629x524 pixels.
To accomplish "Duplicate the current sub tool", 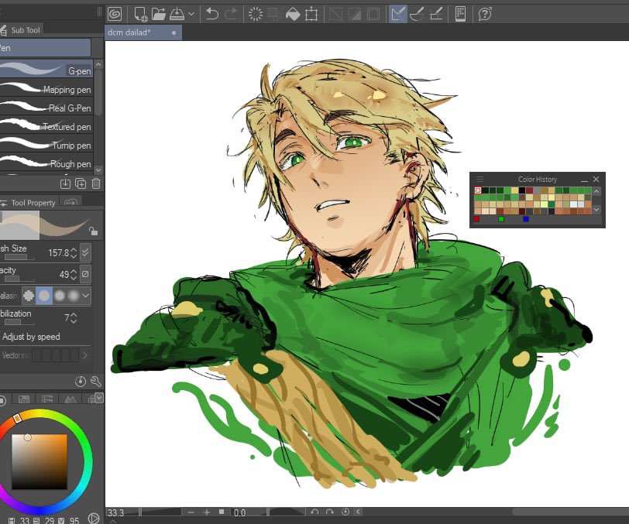I will pos(81,183).
